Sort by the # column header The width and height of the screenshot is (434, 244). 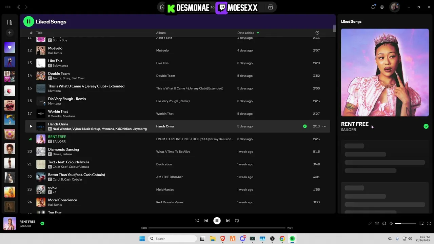pos(31,33)
